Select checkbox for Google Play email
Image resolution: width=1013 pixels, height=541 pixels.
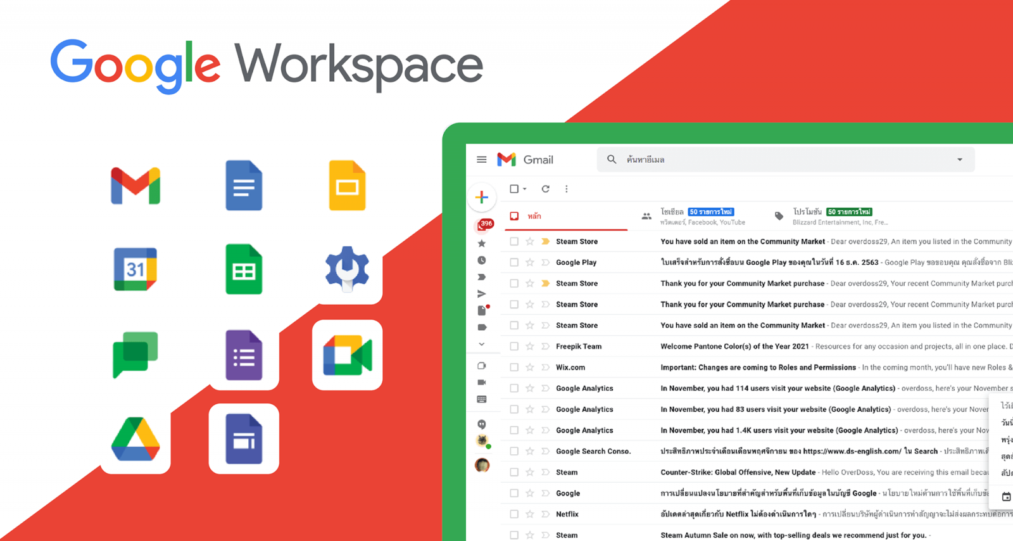pos(514,262)
